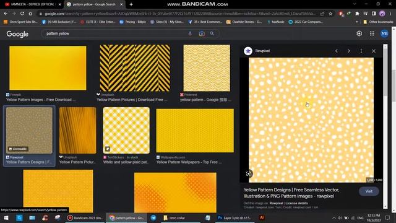Open the Google account avatar
Image resolution: width=396 pixels, height=223 pixels.
click(384, 33)
